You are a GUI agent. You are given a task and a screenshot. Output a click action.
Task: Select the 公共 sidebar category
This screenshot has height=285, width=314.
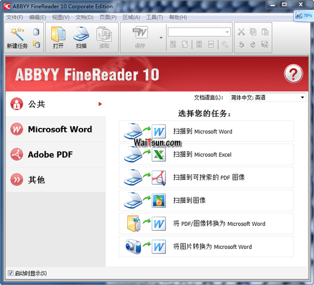click(x=55, y=104)
